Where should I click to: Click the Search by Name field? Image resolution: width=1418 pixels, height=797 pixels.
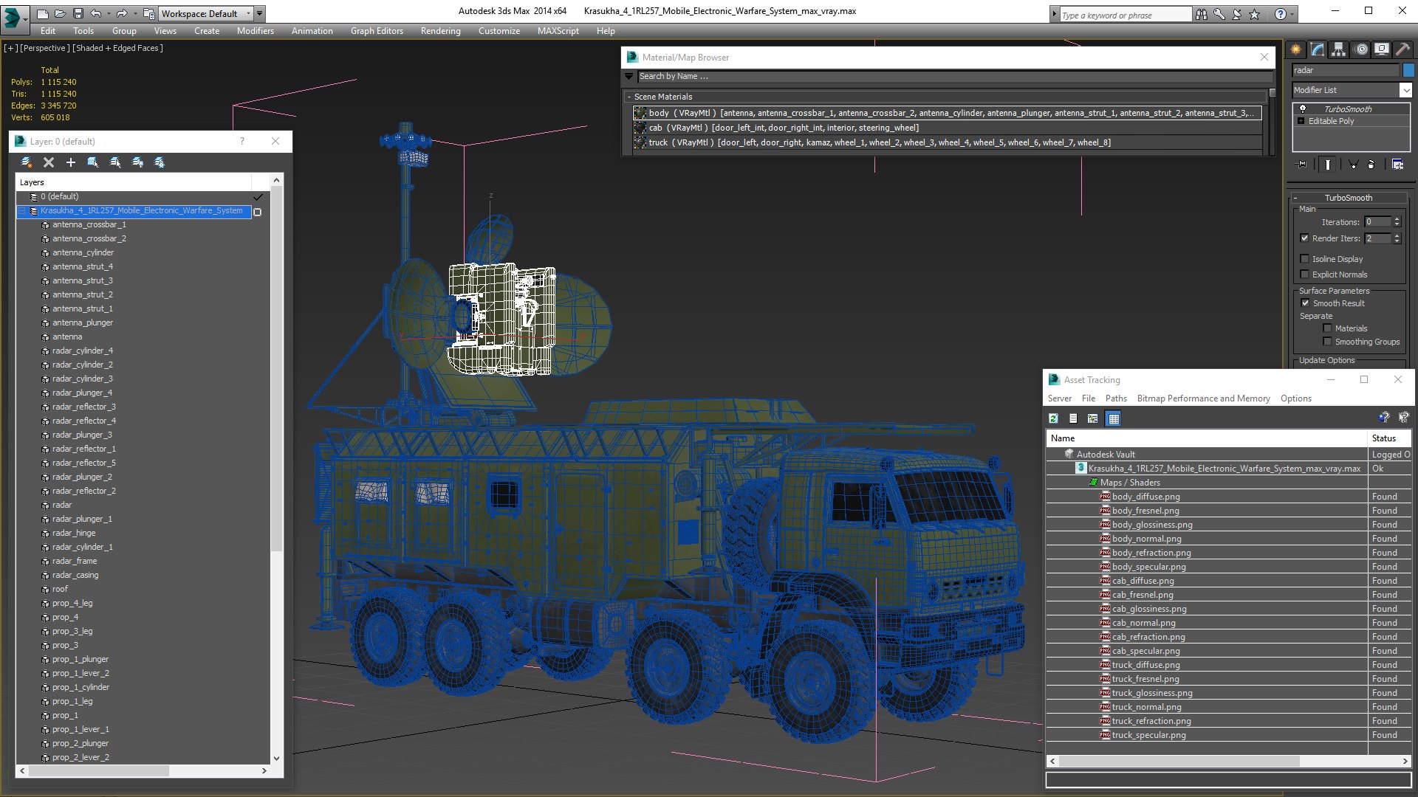coord(955,77)
